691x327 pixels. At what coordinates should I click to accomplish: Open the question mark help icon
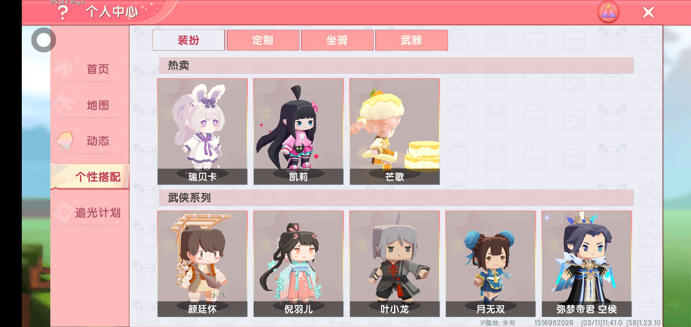(x=63, y=13)
